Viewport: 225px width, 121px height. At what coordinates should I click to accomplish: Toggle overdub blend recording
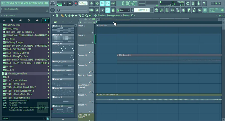coord(107,3)
